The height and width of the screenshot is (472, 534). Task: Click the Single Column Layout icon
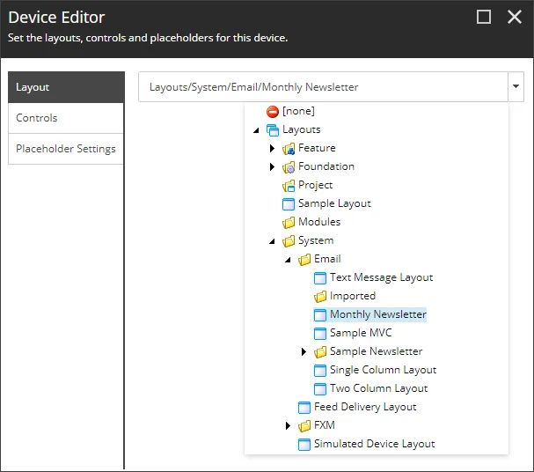click(320, 371)
